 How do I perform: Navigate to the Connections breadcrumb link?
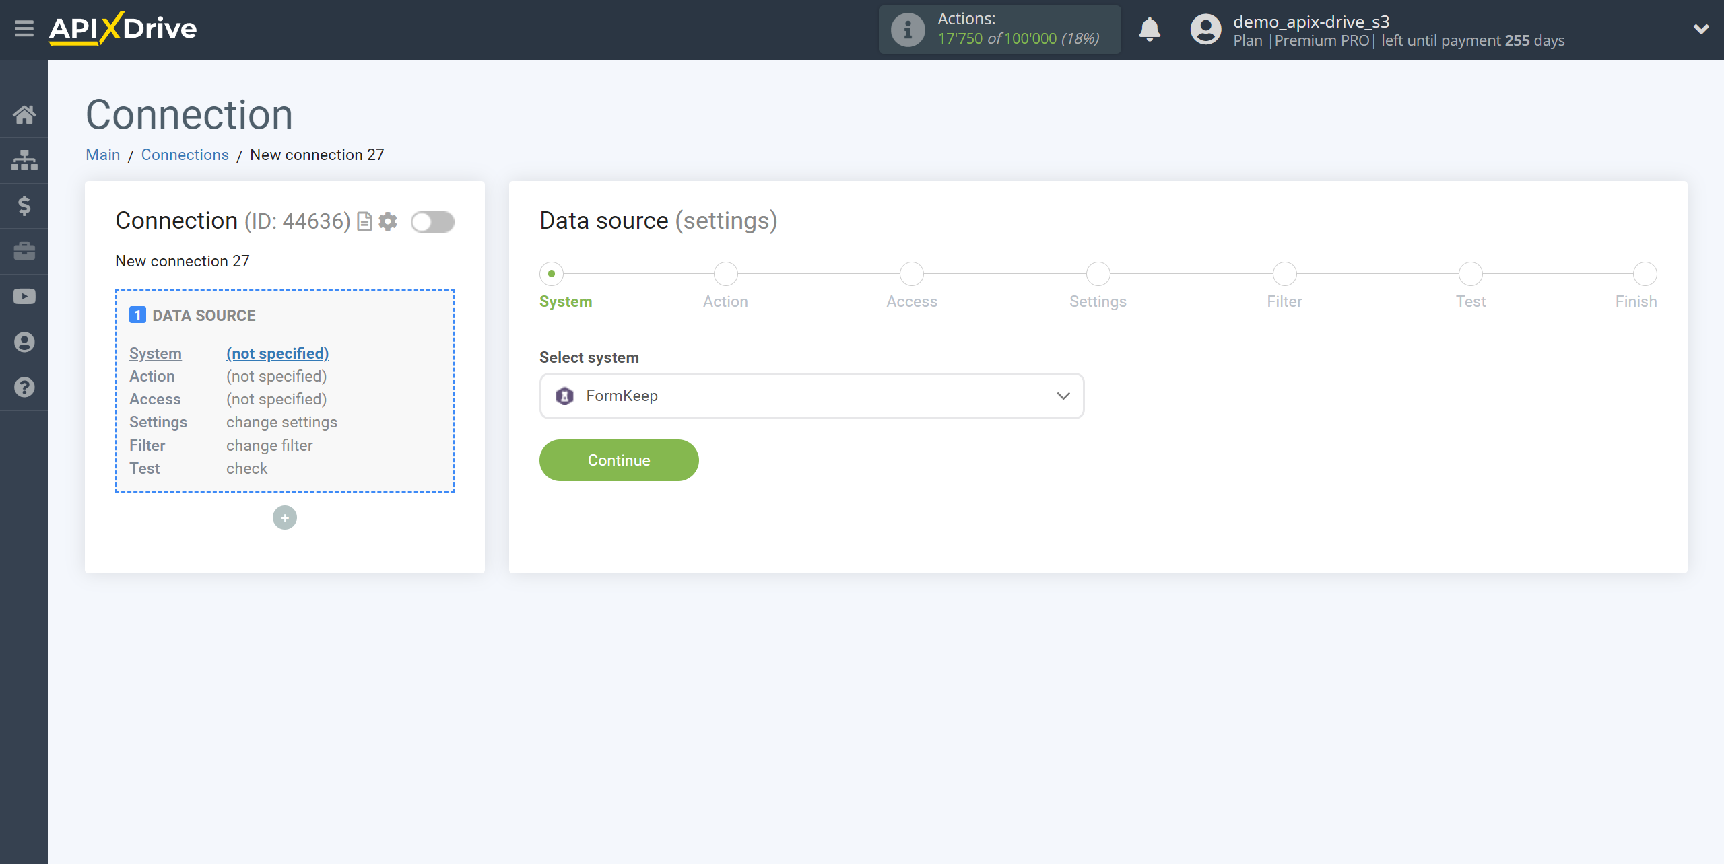[x=184, y=154]
